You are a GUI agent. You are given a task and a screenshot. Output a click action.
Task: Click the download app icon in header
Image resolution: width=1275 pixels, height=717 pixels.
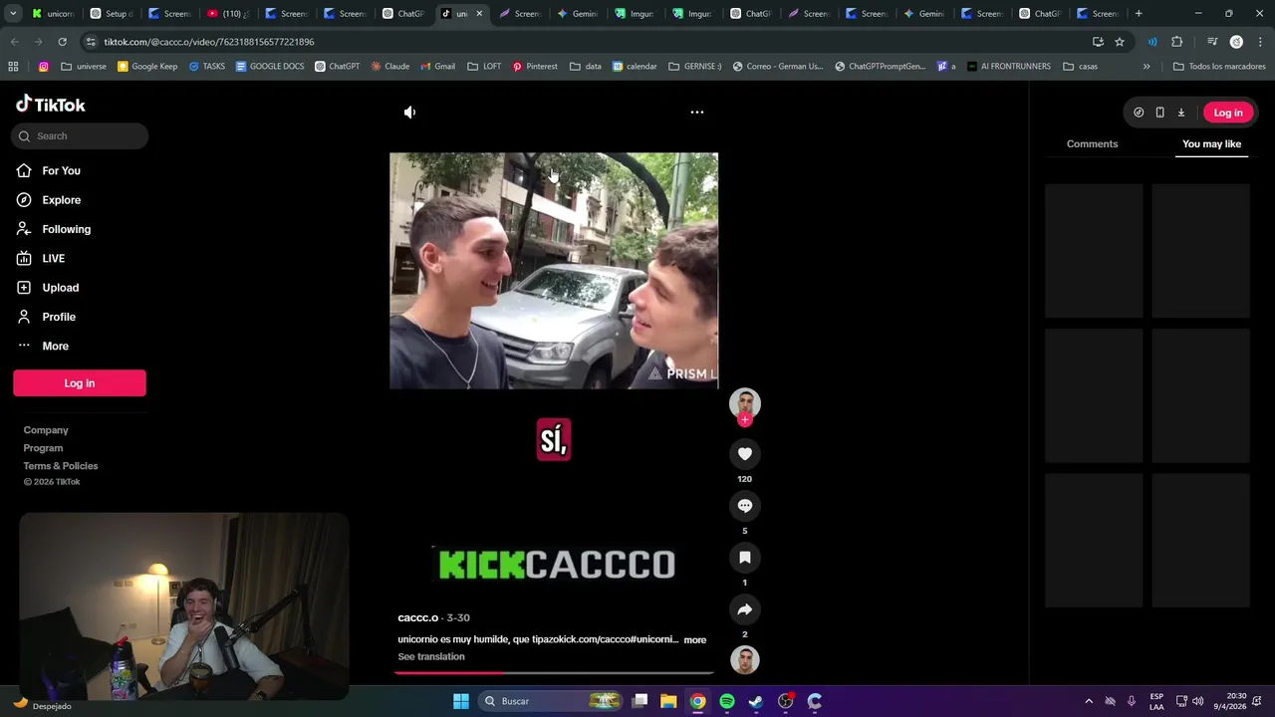click(x=1181, y=113)
